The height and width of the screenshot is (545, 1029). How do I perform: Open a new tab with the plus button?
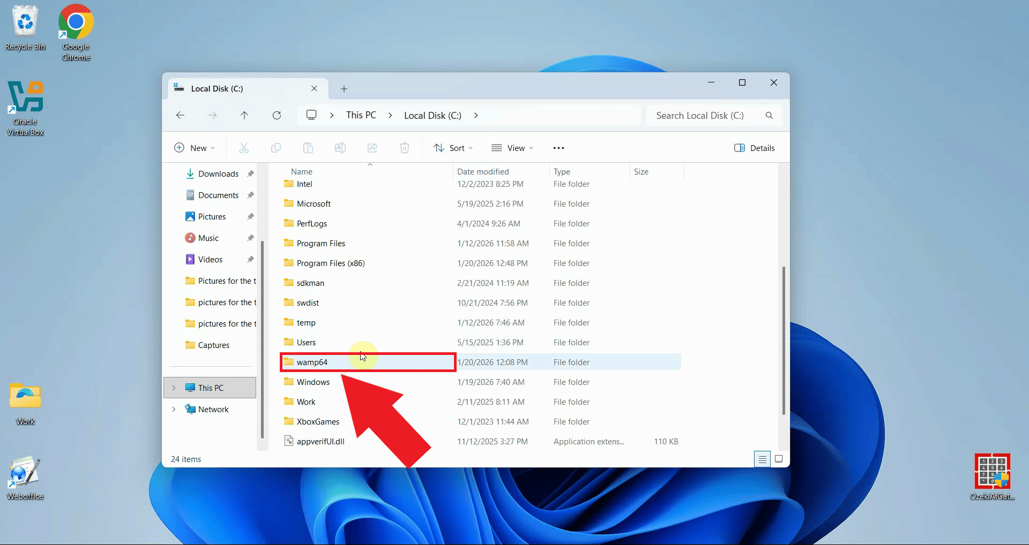click(x=344, y=88)
